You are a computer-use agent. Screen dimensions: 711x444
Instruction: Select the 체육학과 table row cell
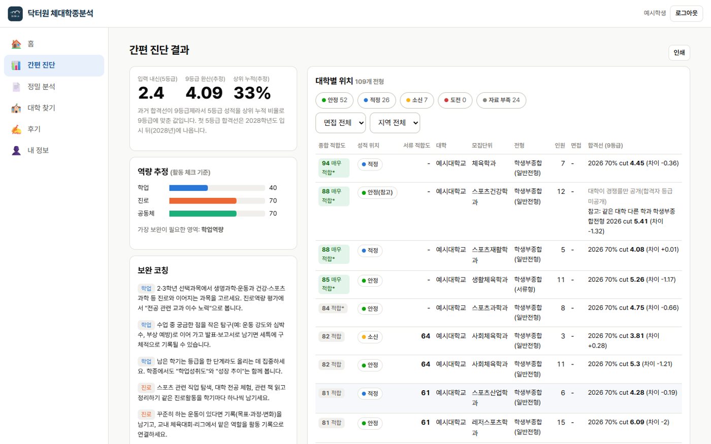484,163
